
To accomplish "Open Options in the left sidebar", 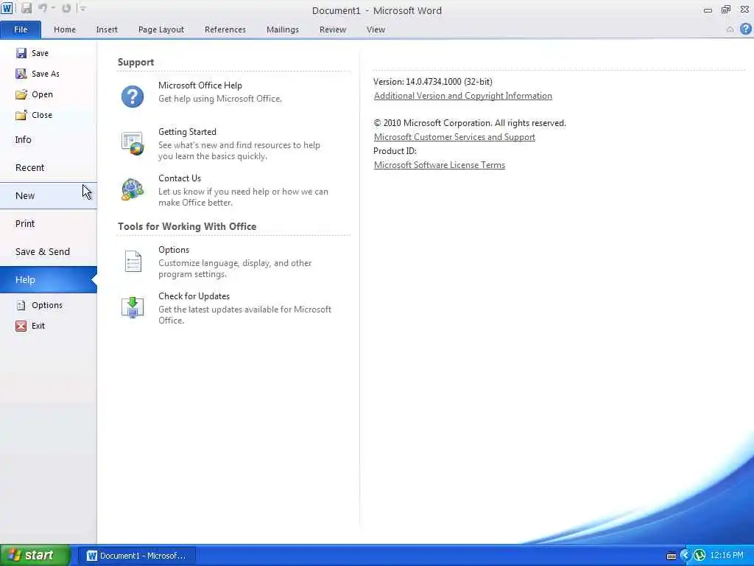I will [48, 305].
